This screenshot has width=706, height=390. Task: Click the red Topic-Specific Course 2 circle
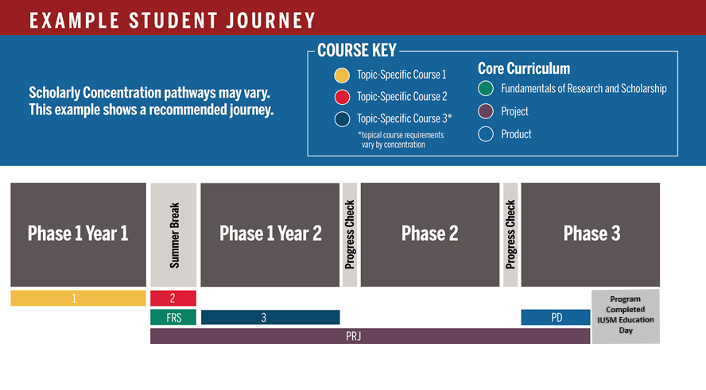pyautogui.click(x=342, y=97)
